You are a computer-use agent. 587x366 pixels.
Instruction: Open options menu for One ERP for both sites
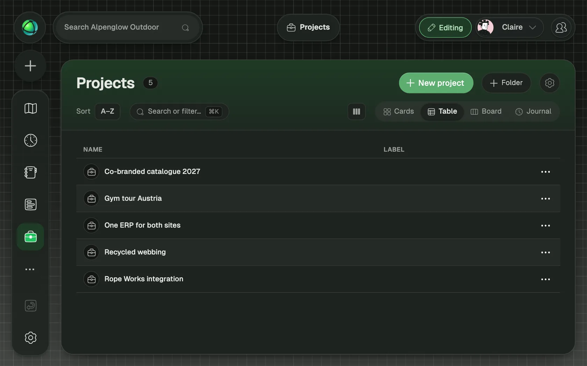click(545, 226)
